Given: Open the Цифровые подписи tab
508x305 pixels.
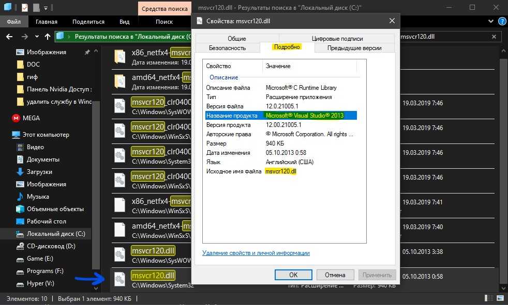Looking at the screenshot, I should click(337, 39).
